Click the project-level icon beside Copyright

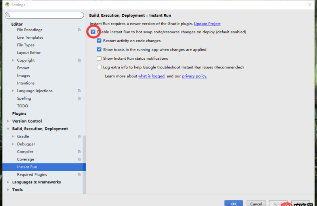pyautogui.click(x=79, y=60)
